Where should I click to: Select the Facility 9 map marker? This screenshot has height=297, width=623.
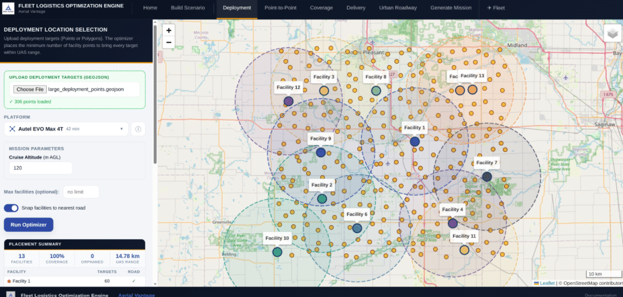321,153
